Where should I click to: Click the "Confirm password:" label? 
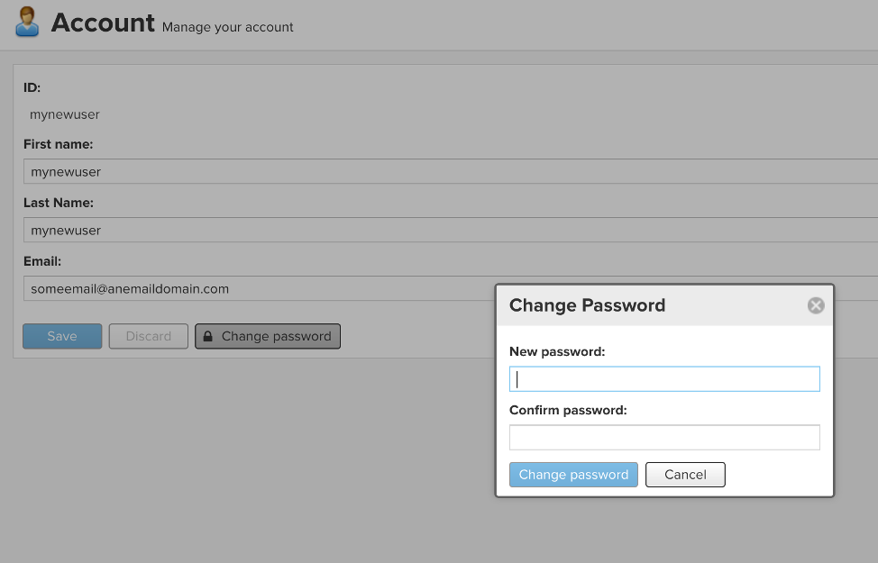568,410
